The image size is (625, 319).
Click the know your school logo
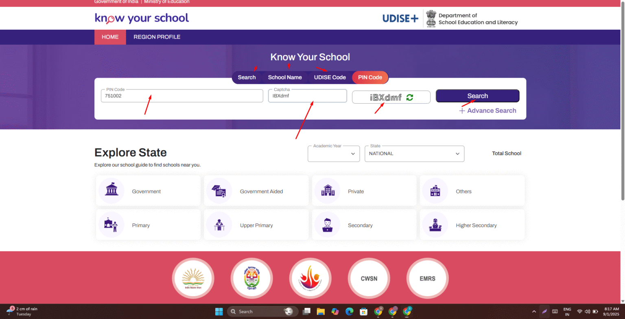click(141, 18)
